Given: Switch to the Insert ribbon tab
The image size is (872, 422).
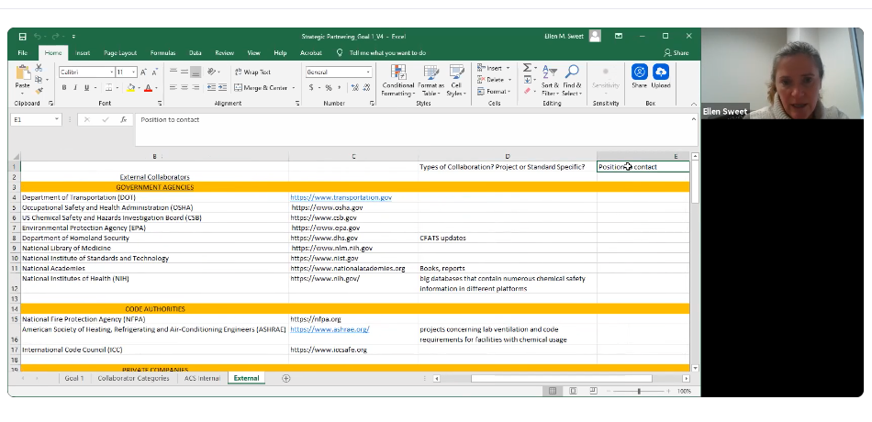Looking at the screenshot, I should (x=83, y=53).
